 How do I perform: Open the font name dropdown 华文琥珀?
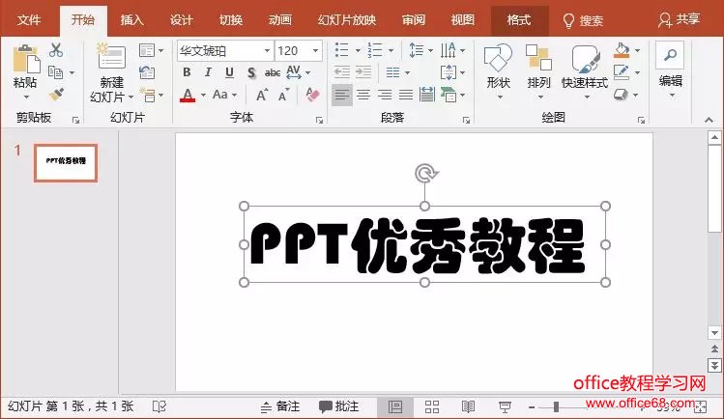(224, 50)
